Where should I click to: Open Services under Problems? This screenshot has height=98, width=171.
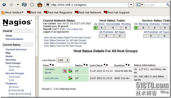pos(14,87)
